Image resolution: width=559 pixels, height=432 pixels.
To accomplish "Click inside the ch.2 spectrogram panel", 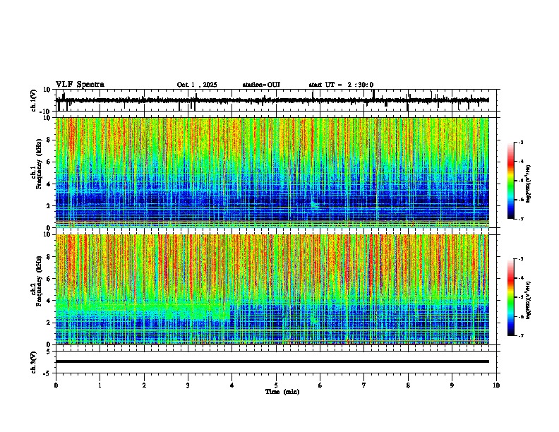I will point(272,289).
